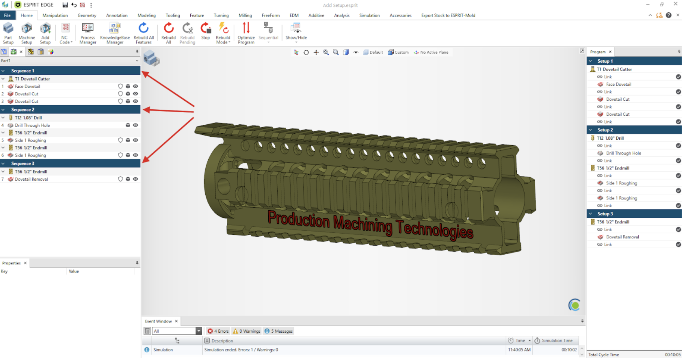This screenshot has height=362, width=683.
Task: Show the 5 Messages filter
Action: pyautogui.click(x=278, y=331)
